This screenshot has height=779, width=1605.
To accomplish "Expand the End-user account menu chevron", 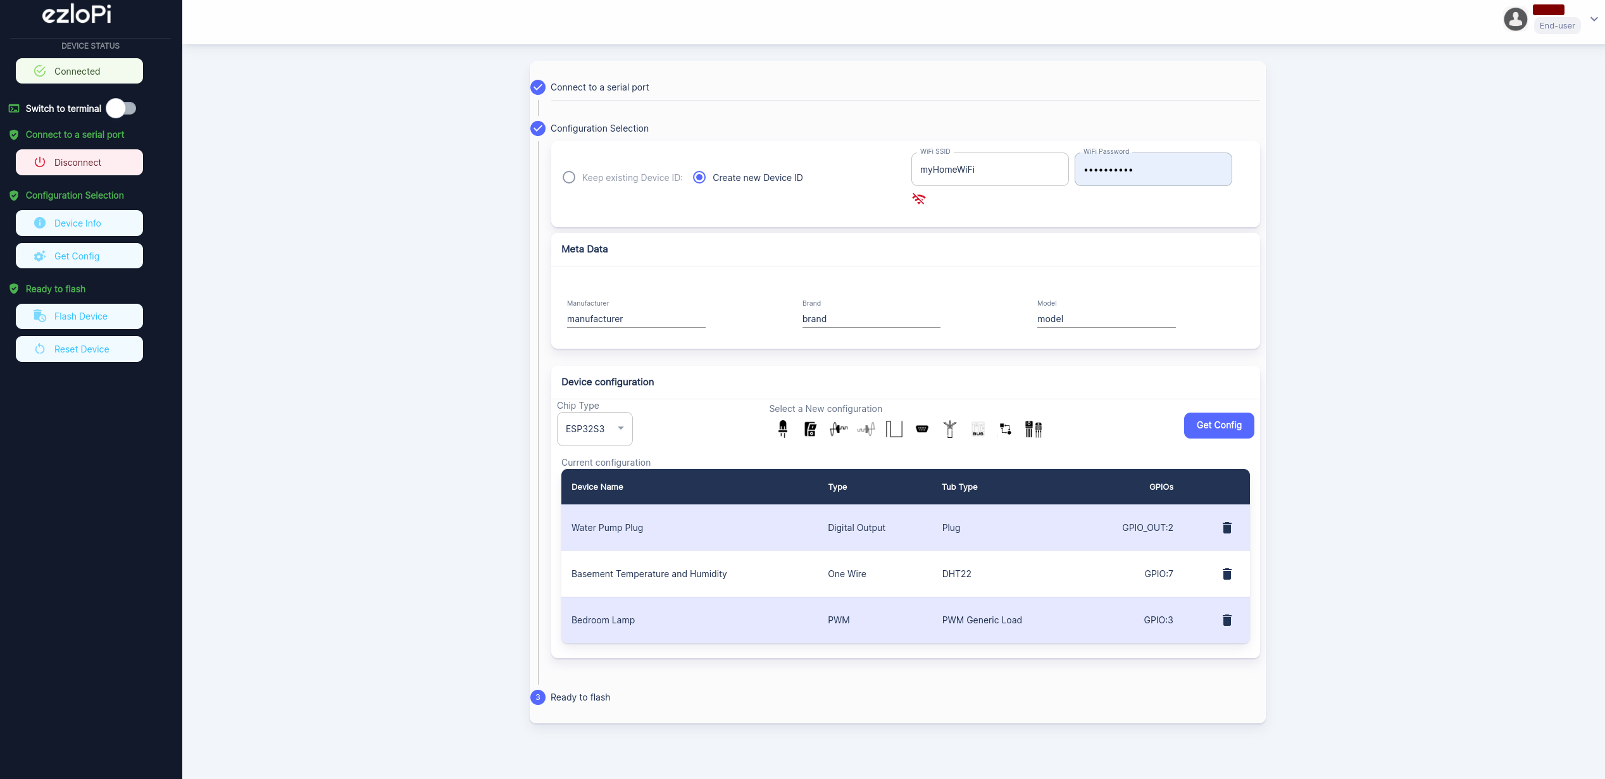I will 1594,19.
